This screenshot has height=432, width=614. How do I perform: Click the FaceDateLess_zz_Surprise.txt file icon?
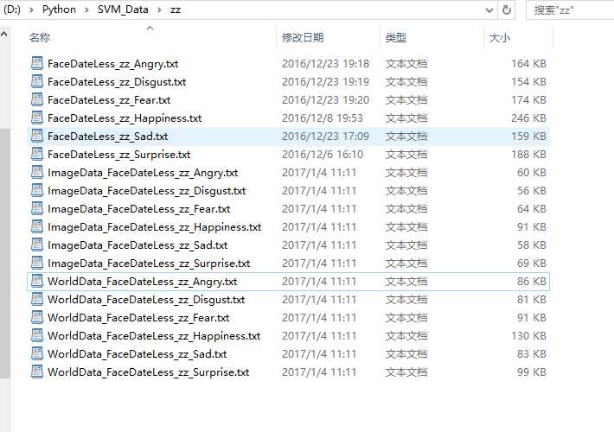pos(37,154)
